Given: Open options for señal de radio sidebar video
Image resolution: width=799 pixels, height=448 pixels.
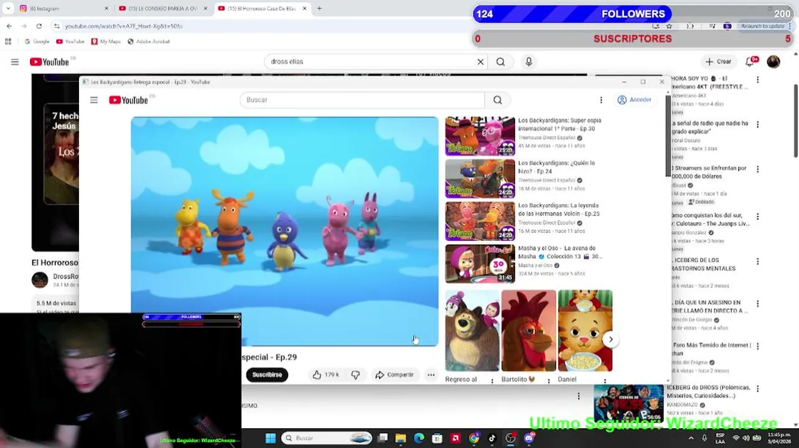Looking at the screenshot, I should pos(757,124).
